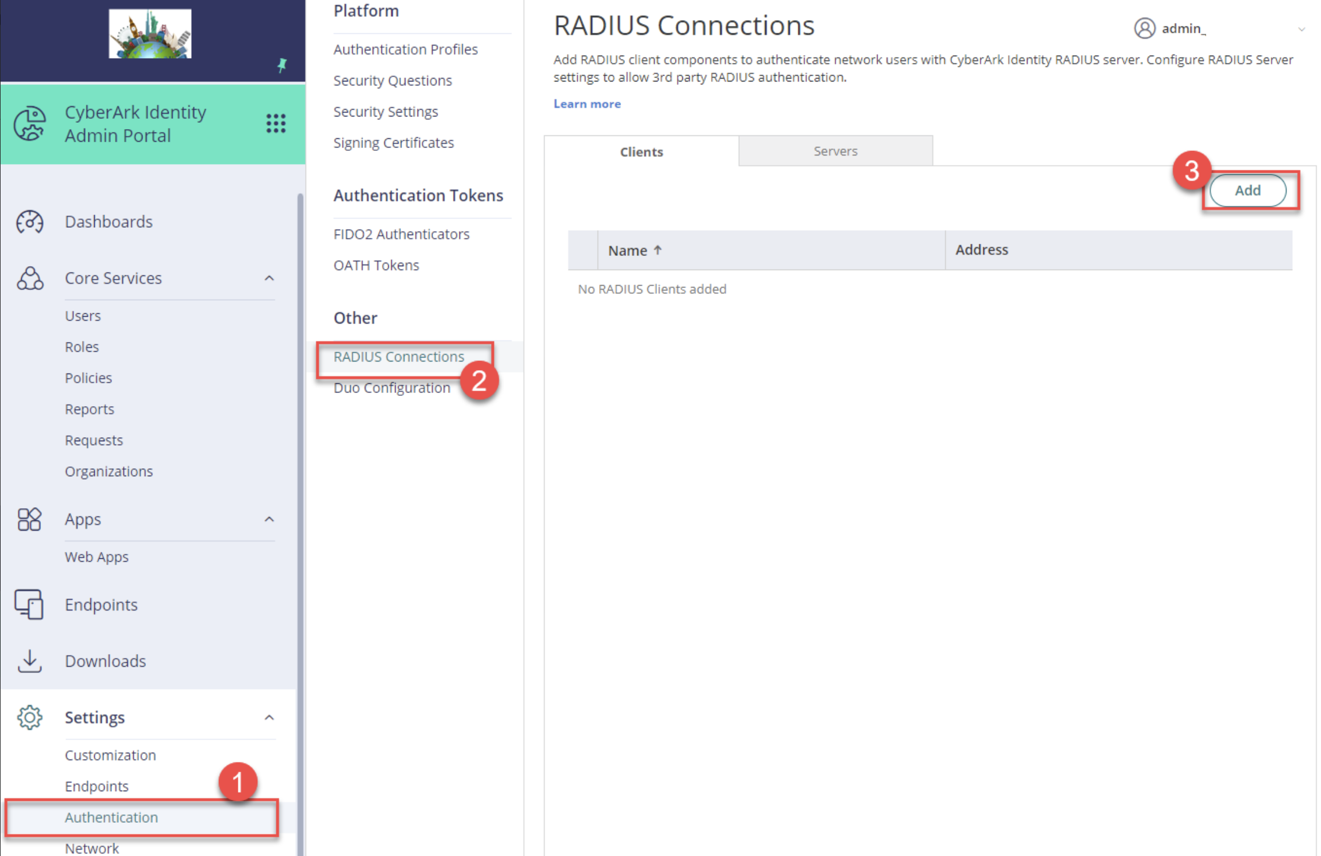Click the admin user profile icon
1321x856 pixels.
1145,28
